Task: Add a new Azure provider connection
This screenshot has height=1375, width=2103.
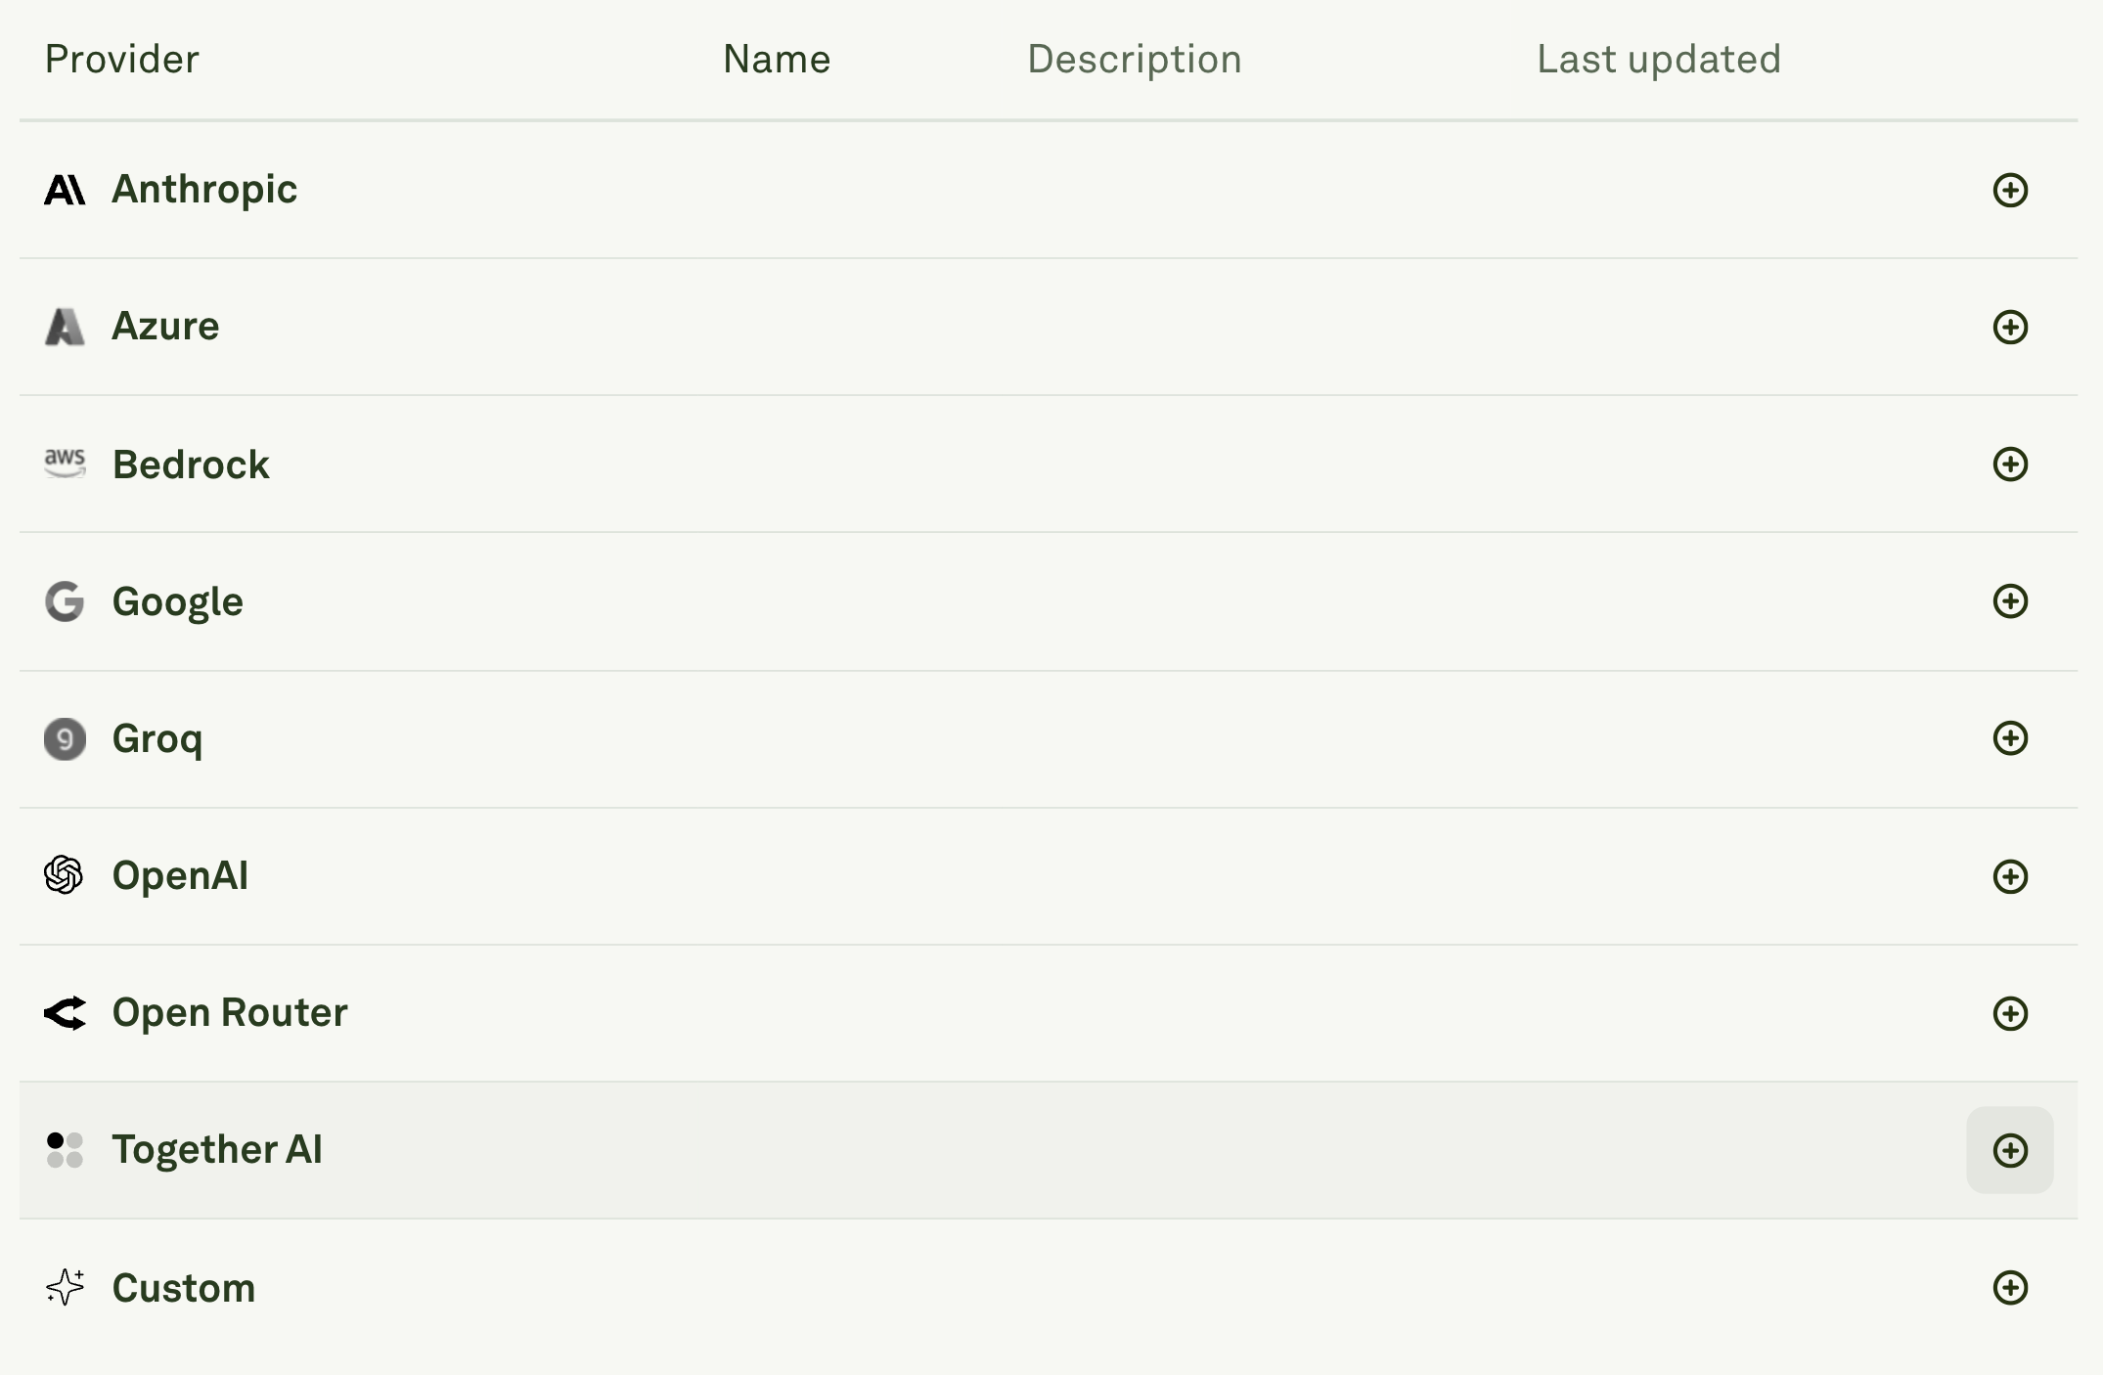Action: (x=2011, y=327)
